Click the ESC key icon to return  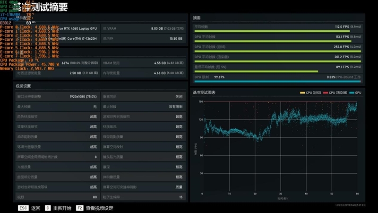[x=23, y=208]
